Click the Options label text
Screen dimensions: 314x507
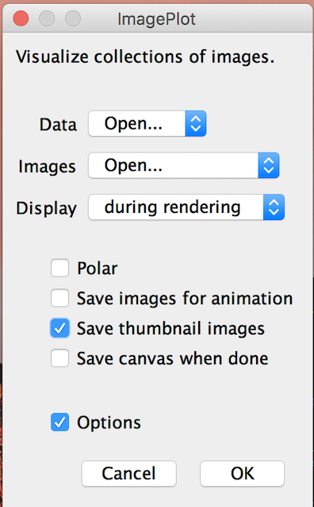pyautogui.click(x=109, y=423)
